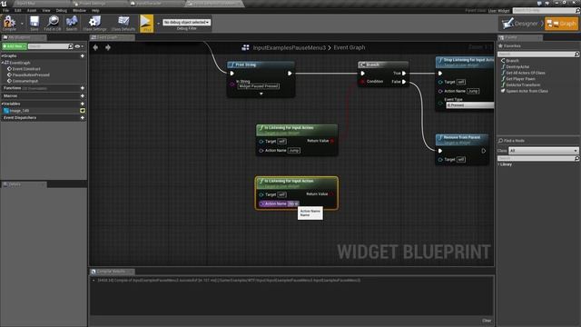
Task: Open the Help menu
Action: pos(95,11)
